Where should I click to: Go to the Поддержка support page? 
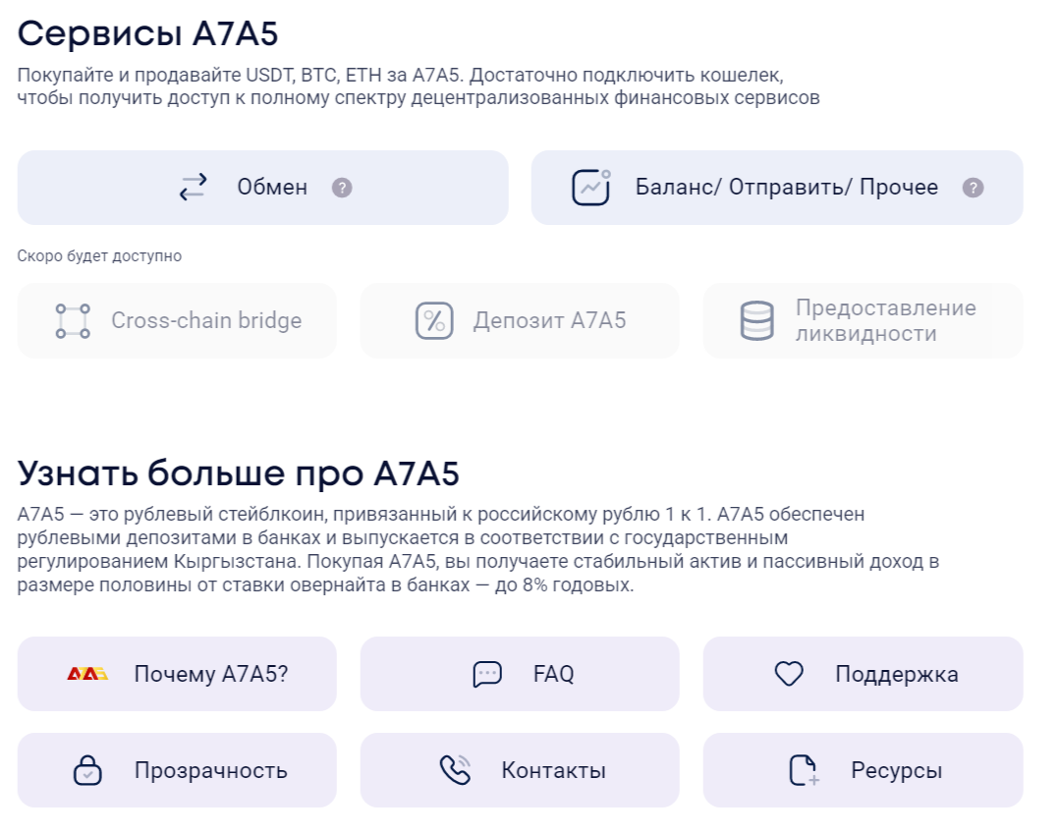896,674
